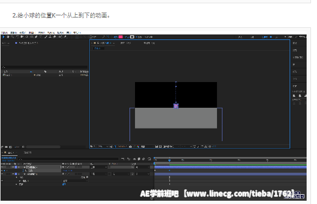Toggle visibility eye of the ellipse group row
Image resolution: width=317 pixels, height=204 pixels.
2,181
